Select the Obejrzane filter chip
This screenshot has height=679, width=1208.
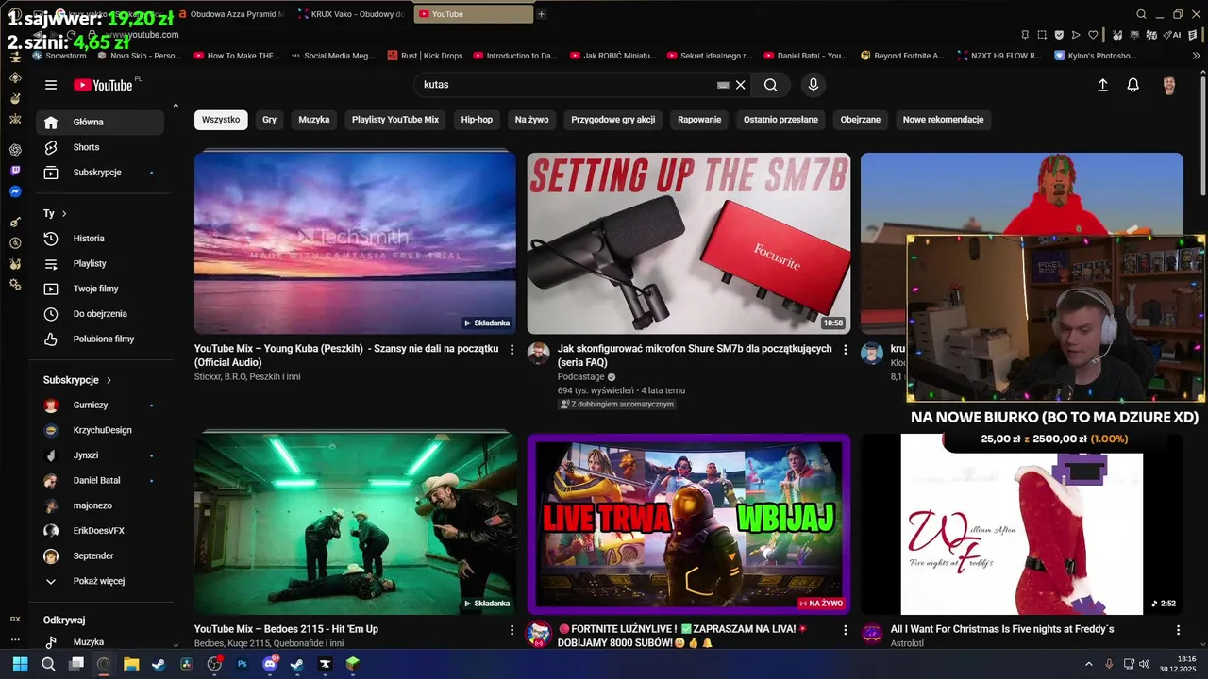pos(861,120)
